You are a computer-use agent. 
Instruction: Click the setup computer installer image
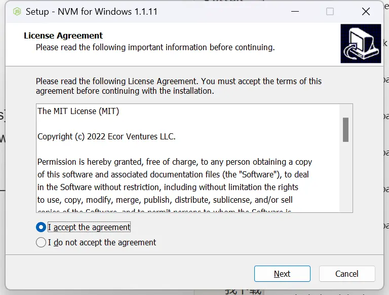click(361, 44)
